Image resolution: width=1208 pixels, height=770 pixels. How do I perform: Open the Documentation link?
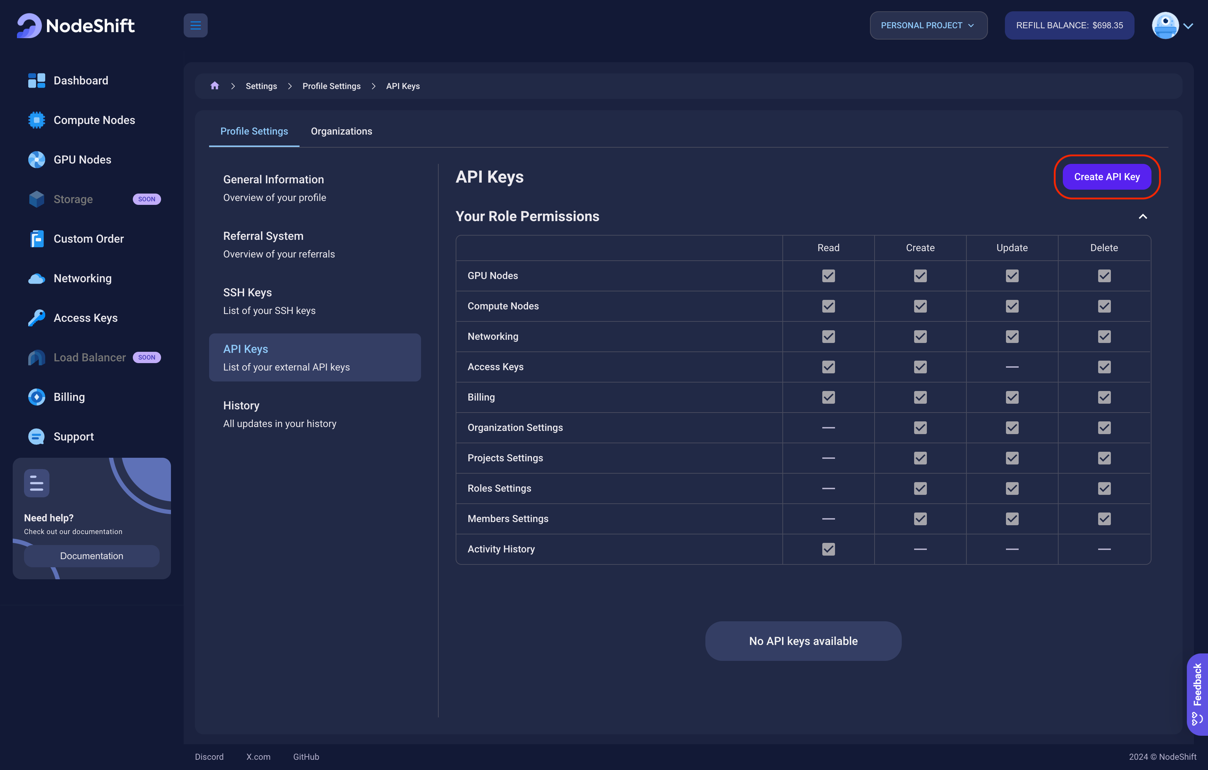[x=91, y=555]
